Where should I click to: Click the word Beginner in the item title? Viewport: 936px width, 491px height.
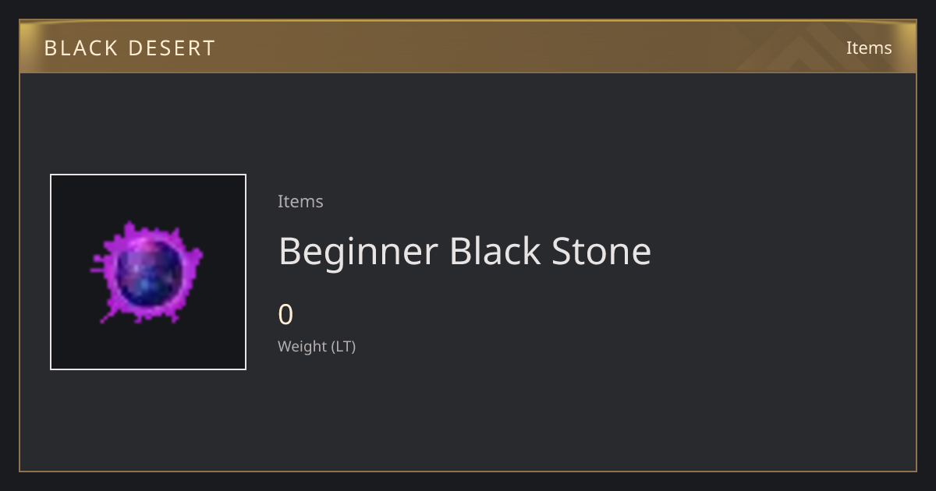tap(359, 252)
